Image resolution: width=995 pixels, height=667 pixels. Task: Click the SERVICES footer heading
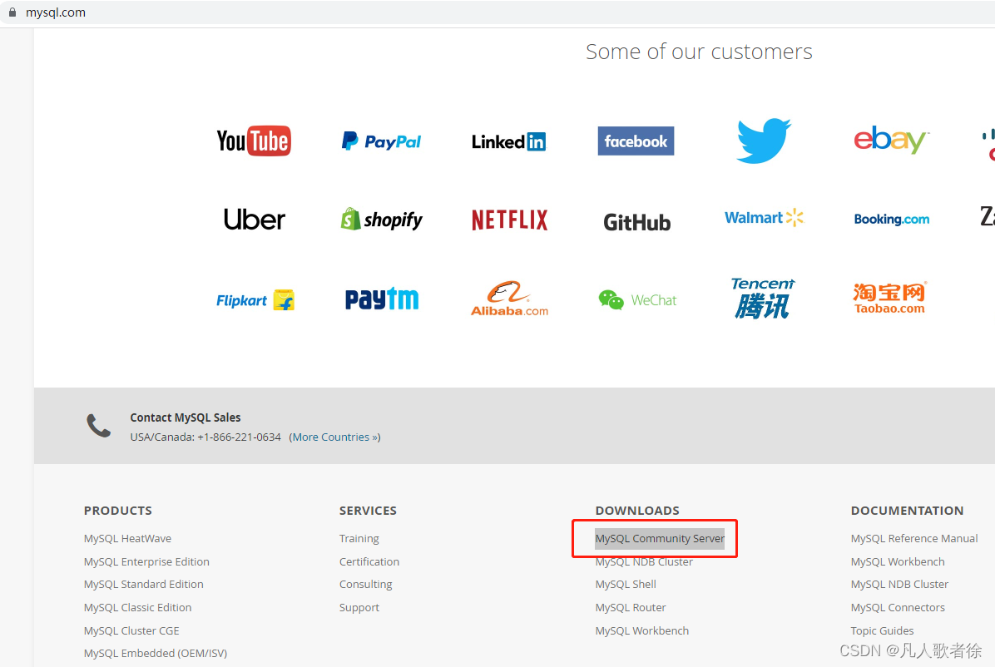368,511
